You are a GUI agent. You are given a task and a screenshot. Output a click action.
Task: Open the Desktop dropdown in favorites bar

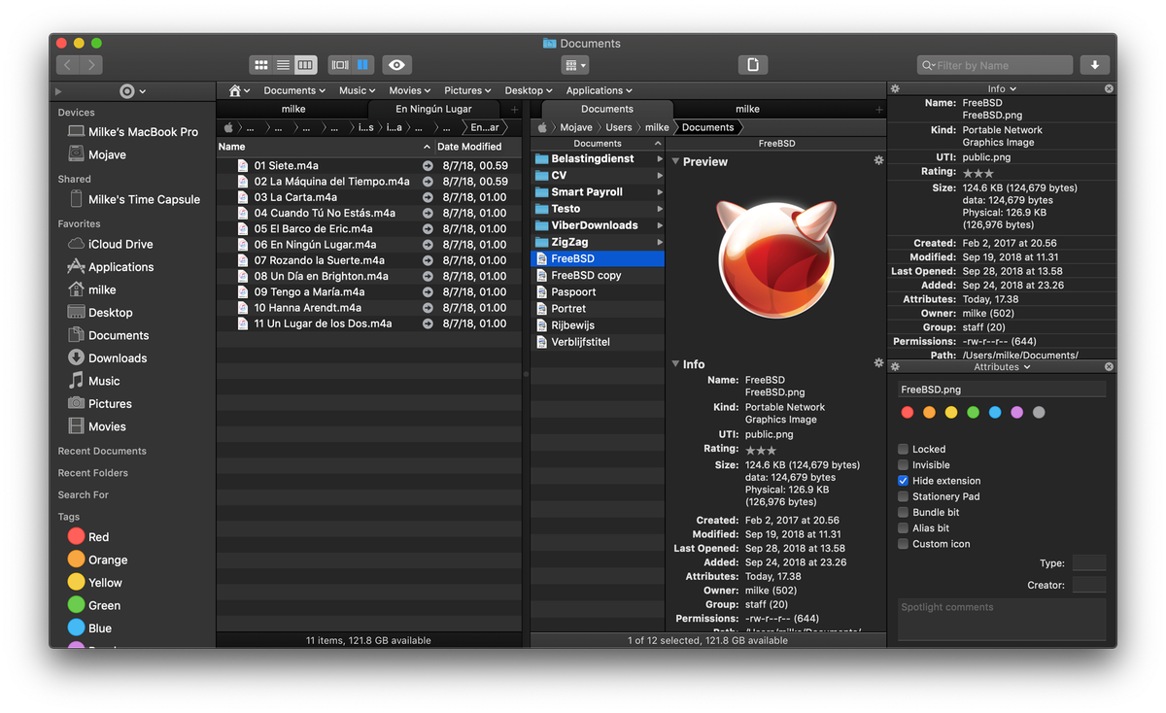(530, 90)
